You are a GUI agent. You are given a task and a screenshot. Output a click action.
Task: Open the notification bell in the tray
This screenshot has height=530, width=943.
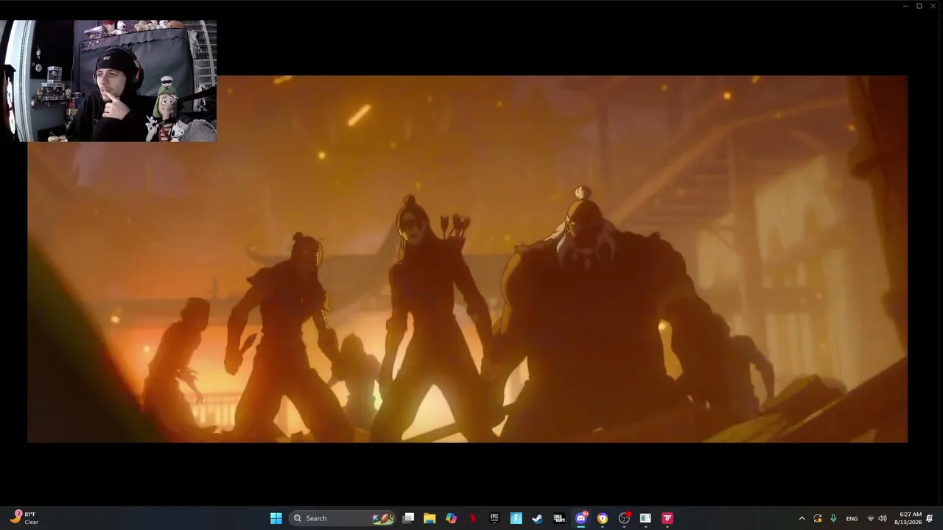(930, 518)
